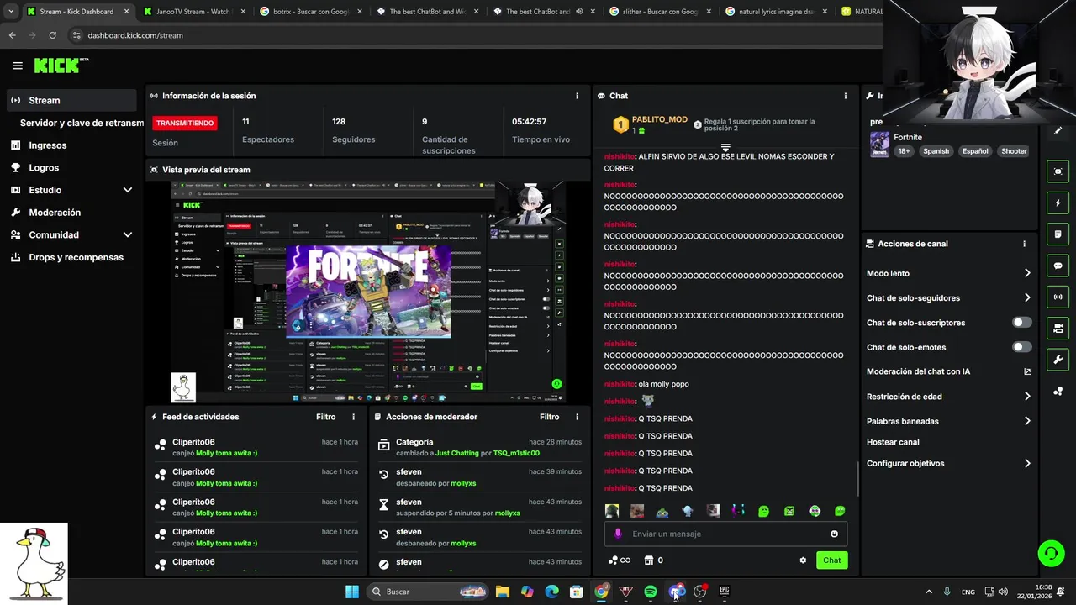
Task: Open Acciones de moderador options menu
Action: (x=577, y=417)
